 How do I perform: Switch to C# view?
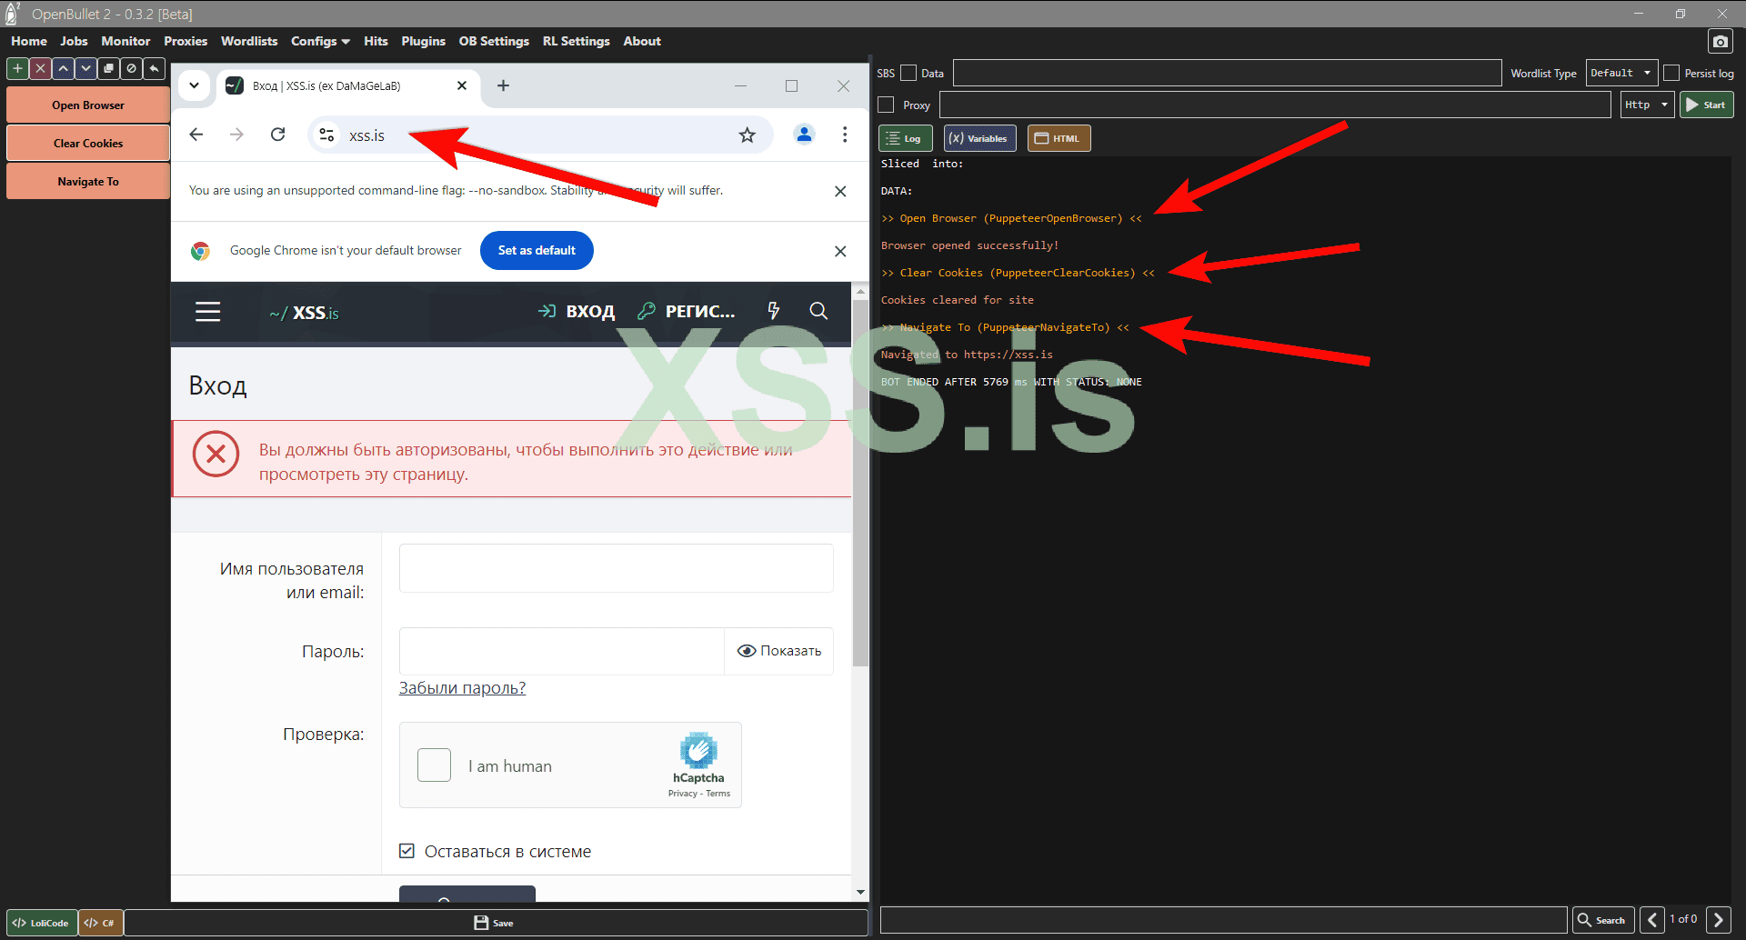[100, 923]
